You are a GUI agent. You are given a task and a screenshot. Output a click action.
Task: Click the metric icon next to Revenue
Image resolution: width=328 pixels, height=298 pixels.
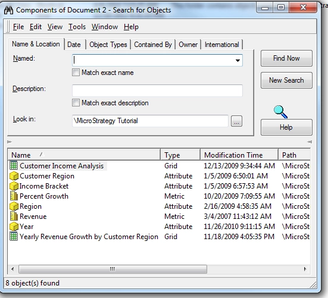click(x=14, y=216)
